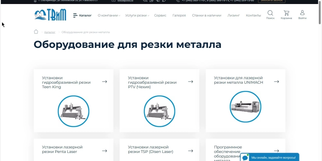Open the Каталог hamburger menu
Image resolution: width=322 pixels, height=161 pixels.
pyautogui.click(x=83, y=15)
